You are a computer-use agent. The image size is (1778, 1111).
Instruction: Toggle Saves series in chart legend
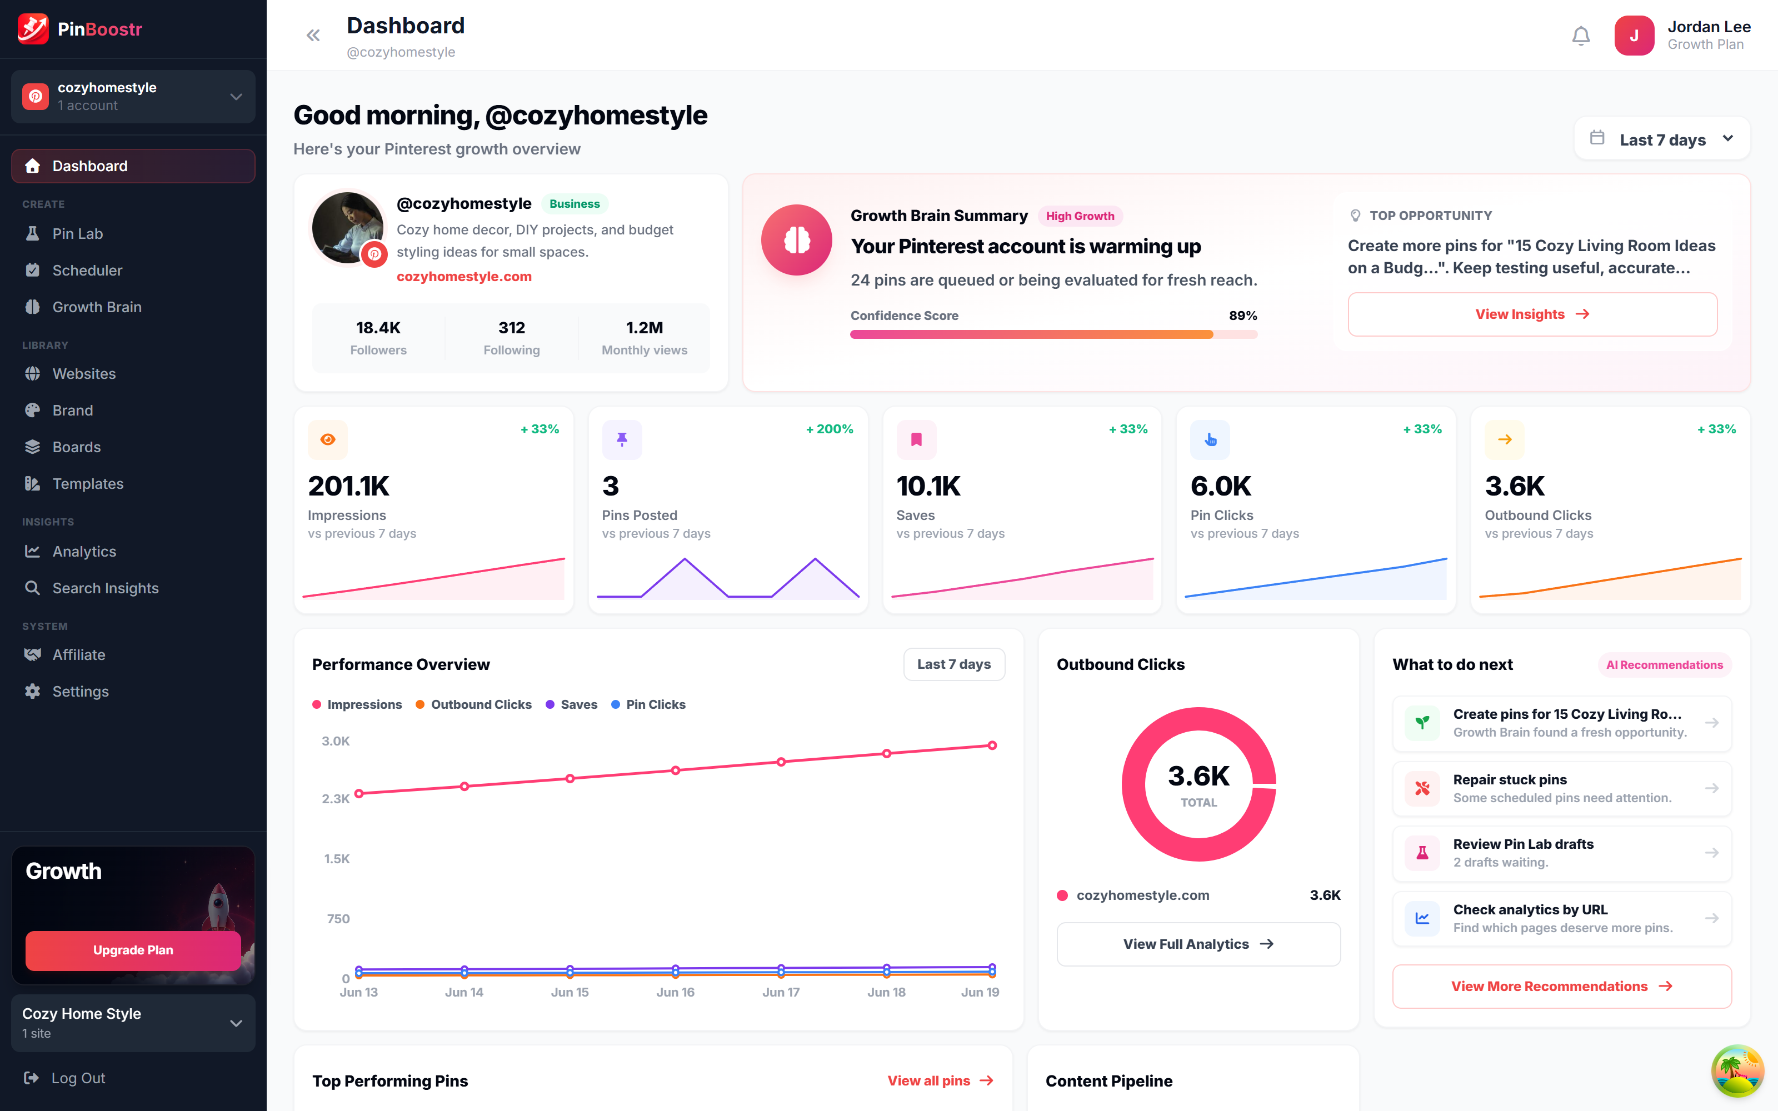[x=572, y=704]
